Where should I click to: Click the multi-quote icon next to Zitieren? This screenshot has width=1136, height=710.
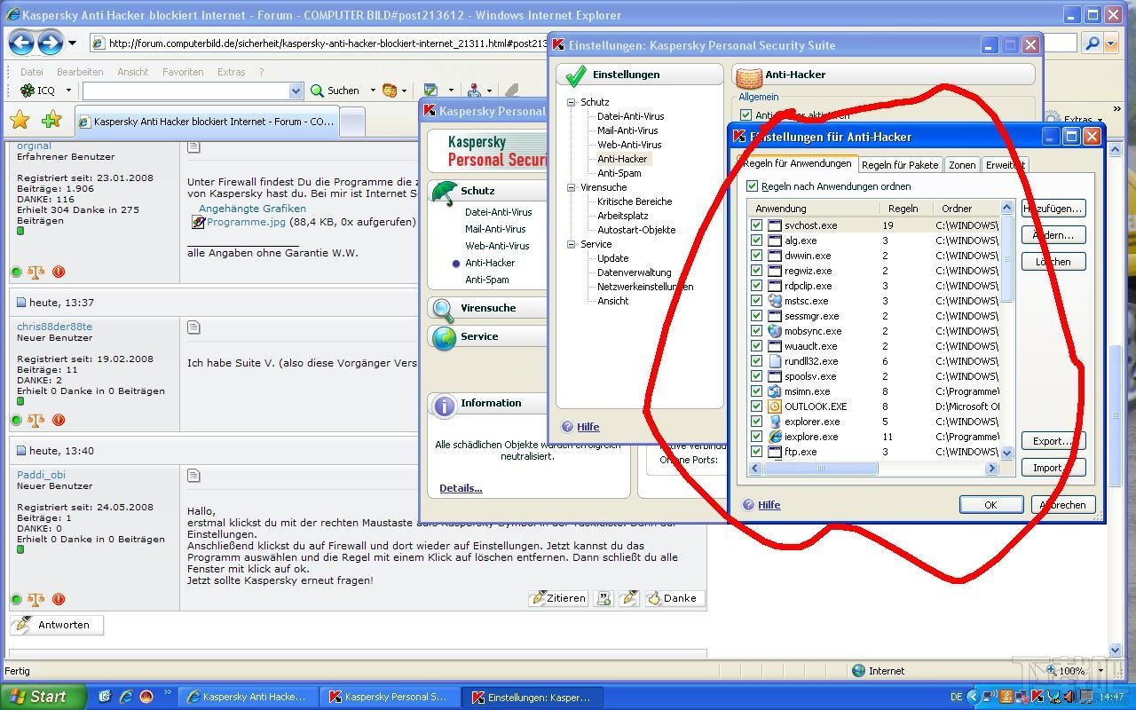604,598
